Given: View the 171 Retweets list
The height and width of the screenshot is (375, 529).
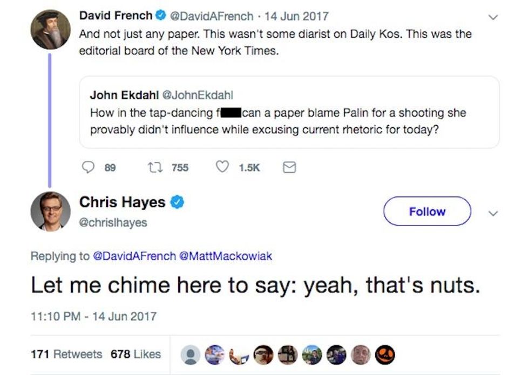Looking at the screenshot, I should (66, 354).
